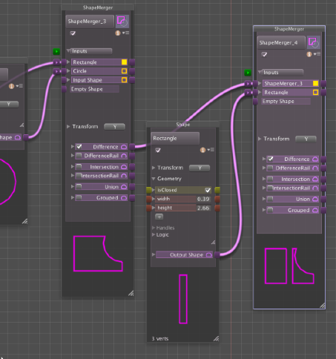Click the plus button under the height parameter
Screen dimensions: 336x359
pyautogui.click(x=159, y=217)
